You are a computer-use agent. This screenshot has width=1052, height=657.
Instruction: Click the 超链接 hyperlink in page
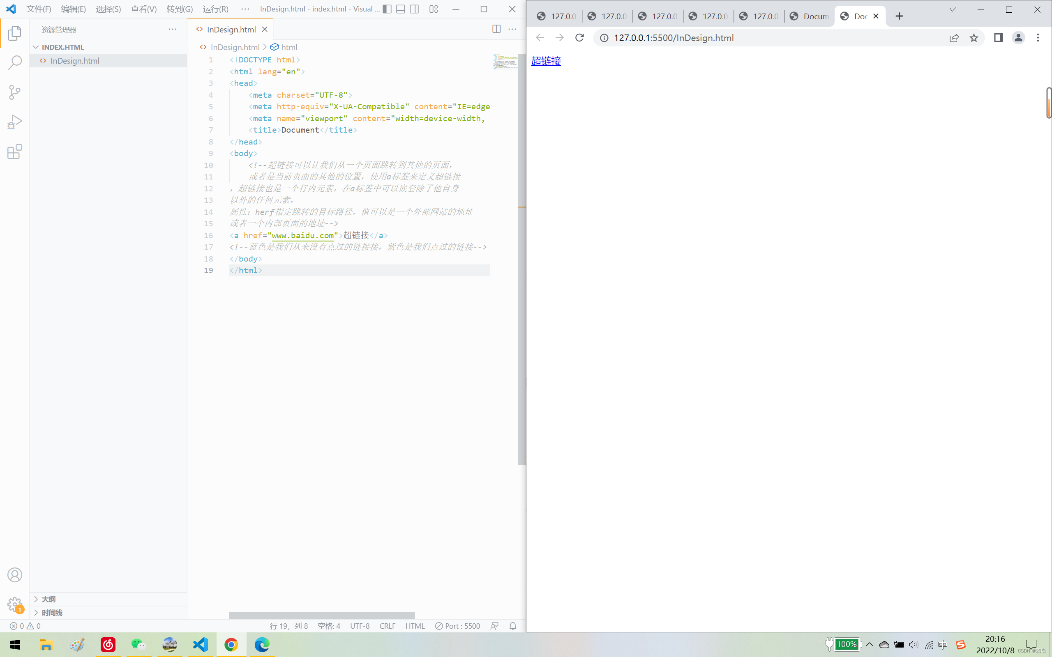coord(546,61)
